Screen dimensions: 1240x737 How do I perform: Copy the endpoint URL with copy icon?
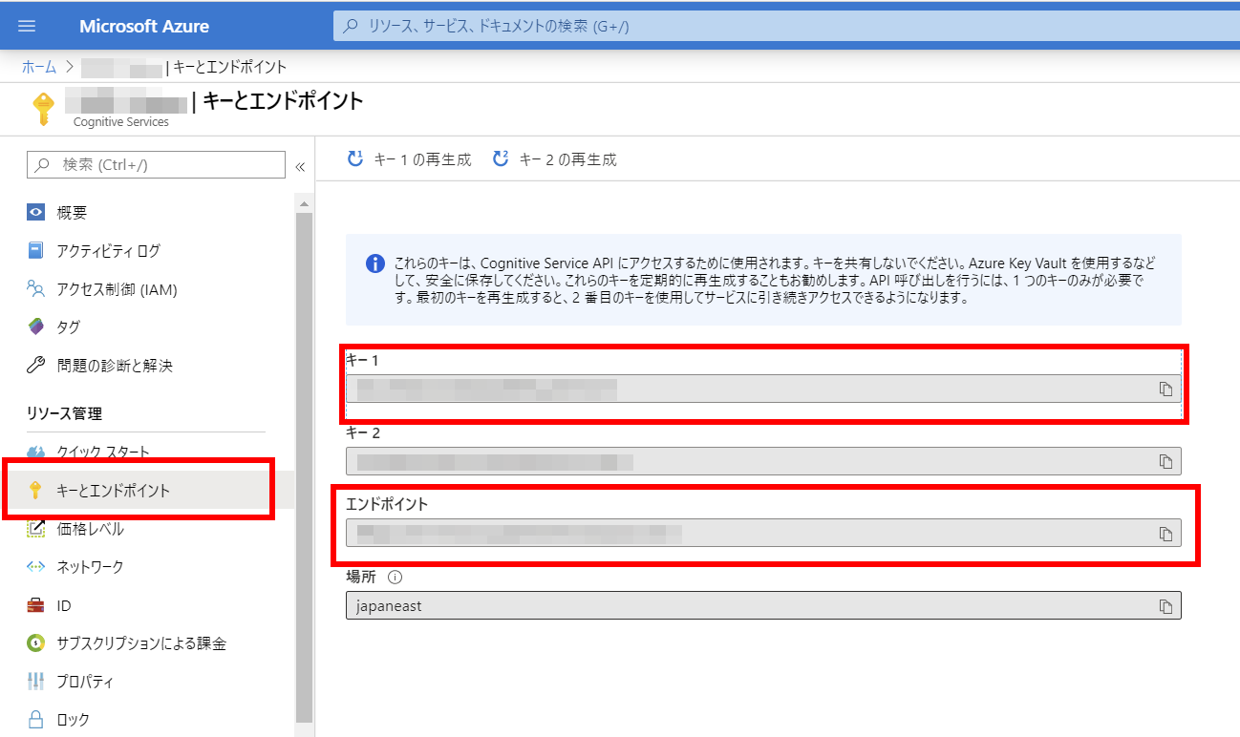point(1165,534)
